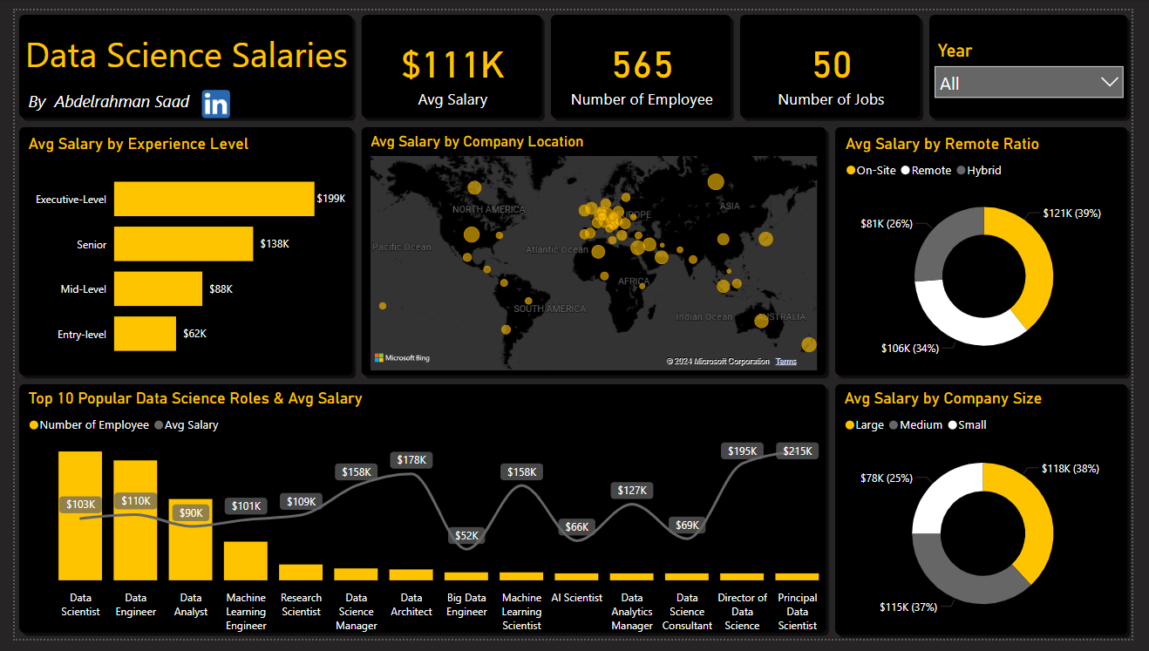Click the $78K (25%) donut label
The height and width of the screenshot is (651, 1149).
[x=886, y=478]
